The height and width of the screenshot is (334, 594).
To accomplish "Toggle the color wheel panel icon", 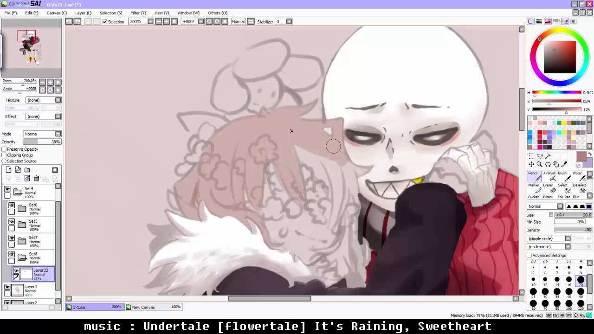I will (x=530, y=21).
